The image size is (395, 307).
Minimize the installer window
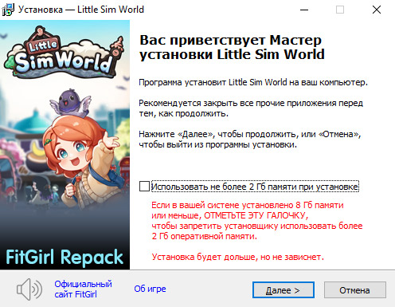click(x=304, y=10)
